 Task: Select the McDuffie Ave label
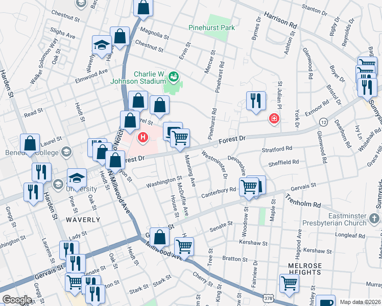(183, 199)
